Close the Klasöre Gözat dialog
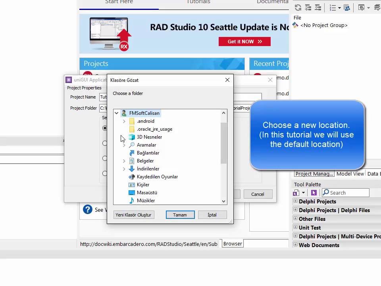381x286 pixels. coord(227,80)
